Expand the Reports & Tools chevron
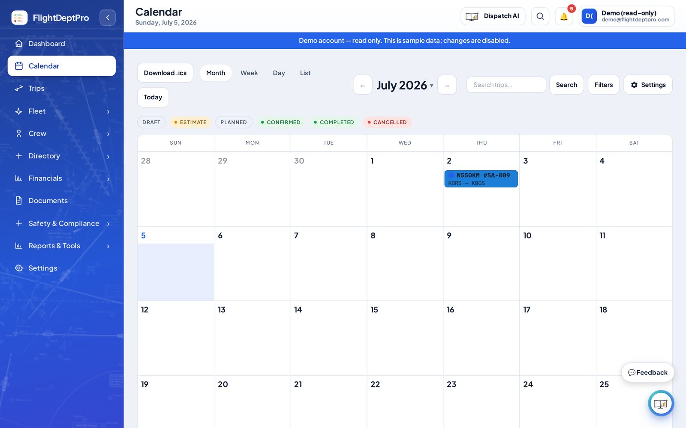686x428 pixels. coord(108,246)
